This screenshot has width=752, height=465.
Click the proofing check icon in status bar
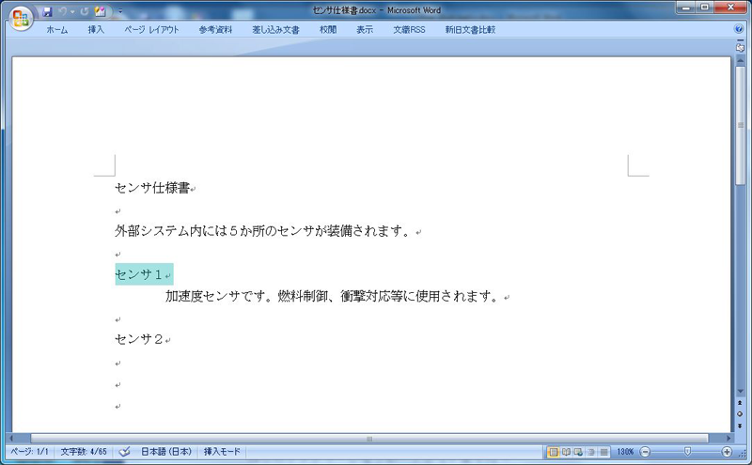coord(124,452)
